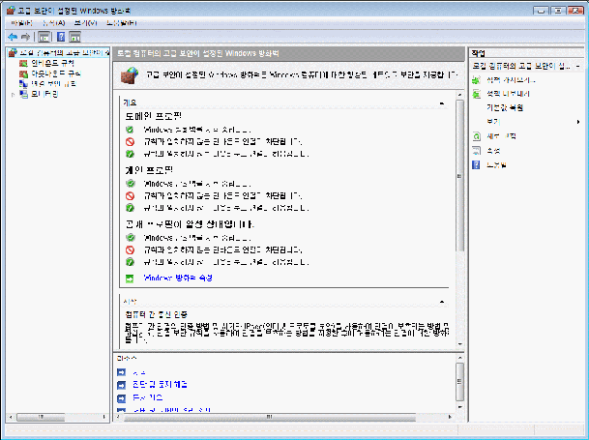Screen dimensions: 589x440
Task: Select the root local computer tree node
Action: [64, 52]
